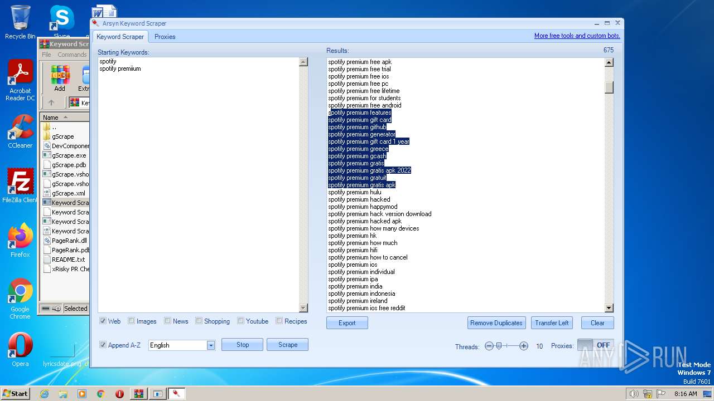Select PageRank.dll in WinRAR list
The height and width of the screenshot is (401, 714).
[69, 241]
